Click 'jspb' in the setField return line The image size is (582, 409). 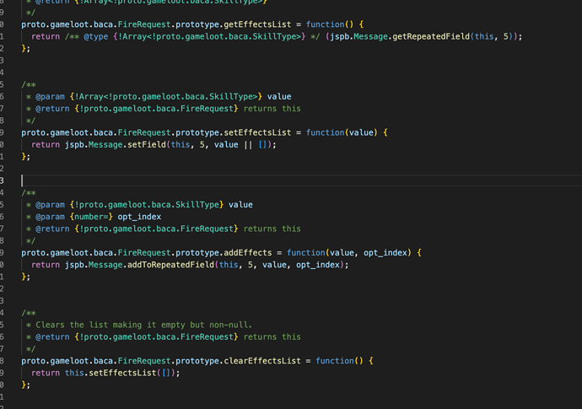pos(74,145)
